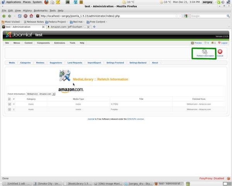
Task: Expand Fedora Project bookmarks folder
Action: tap(56, 22)
